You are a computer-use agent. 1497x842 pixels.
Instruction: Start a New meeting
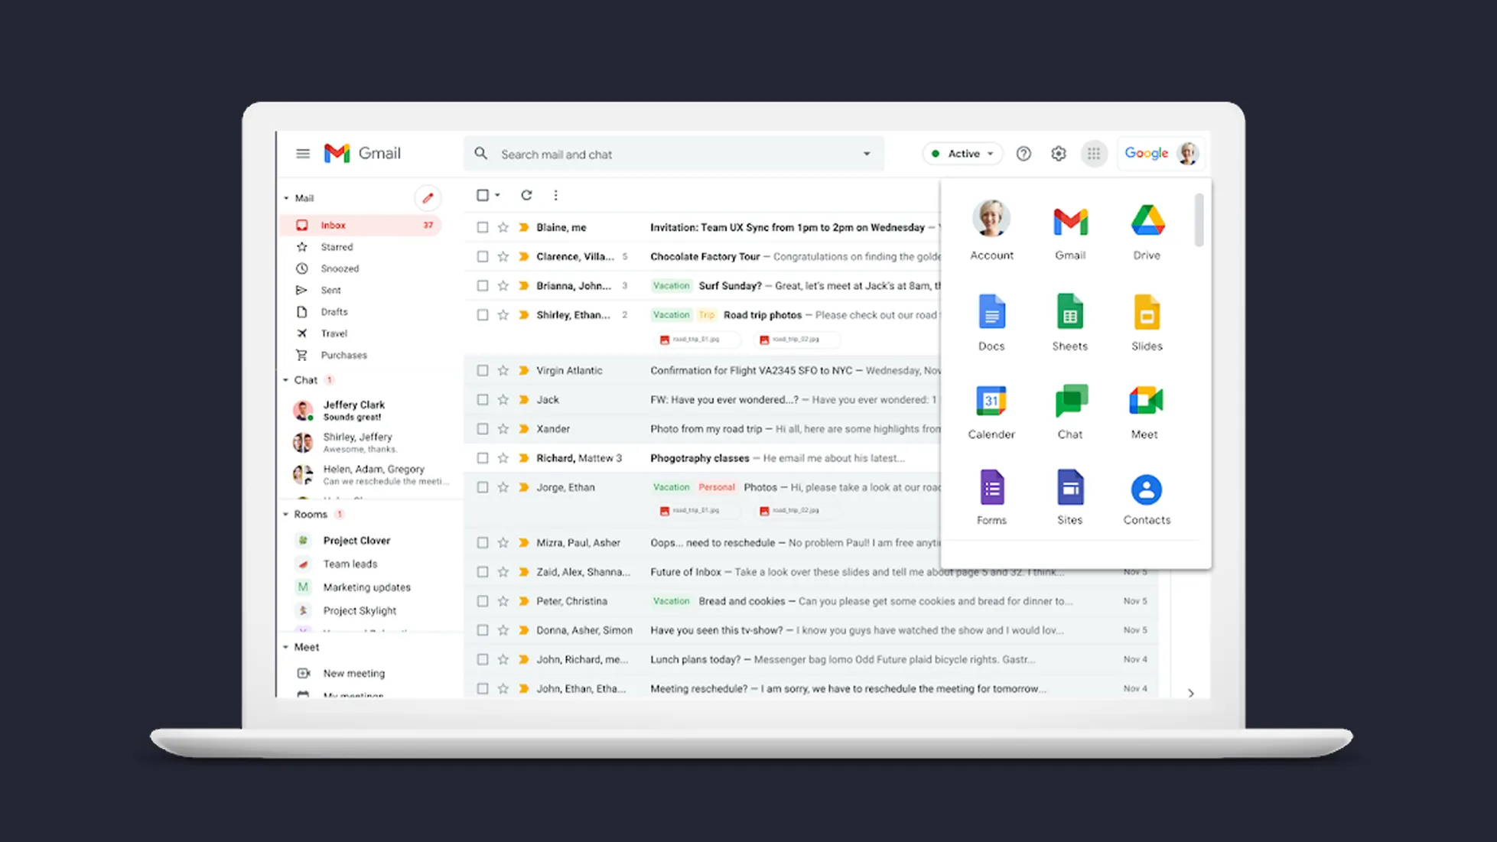[x=353, y=673]
